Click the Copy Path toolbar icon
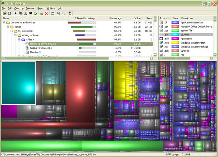Image resolution: width=218 pixels, height=157 pixels. click(x=21, y=13)
